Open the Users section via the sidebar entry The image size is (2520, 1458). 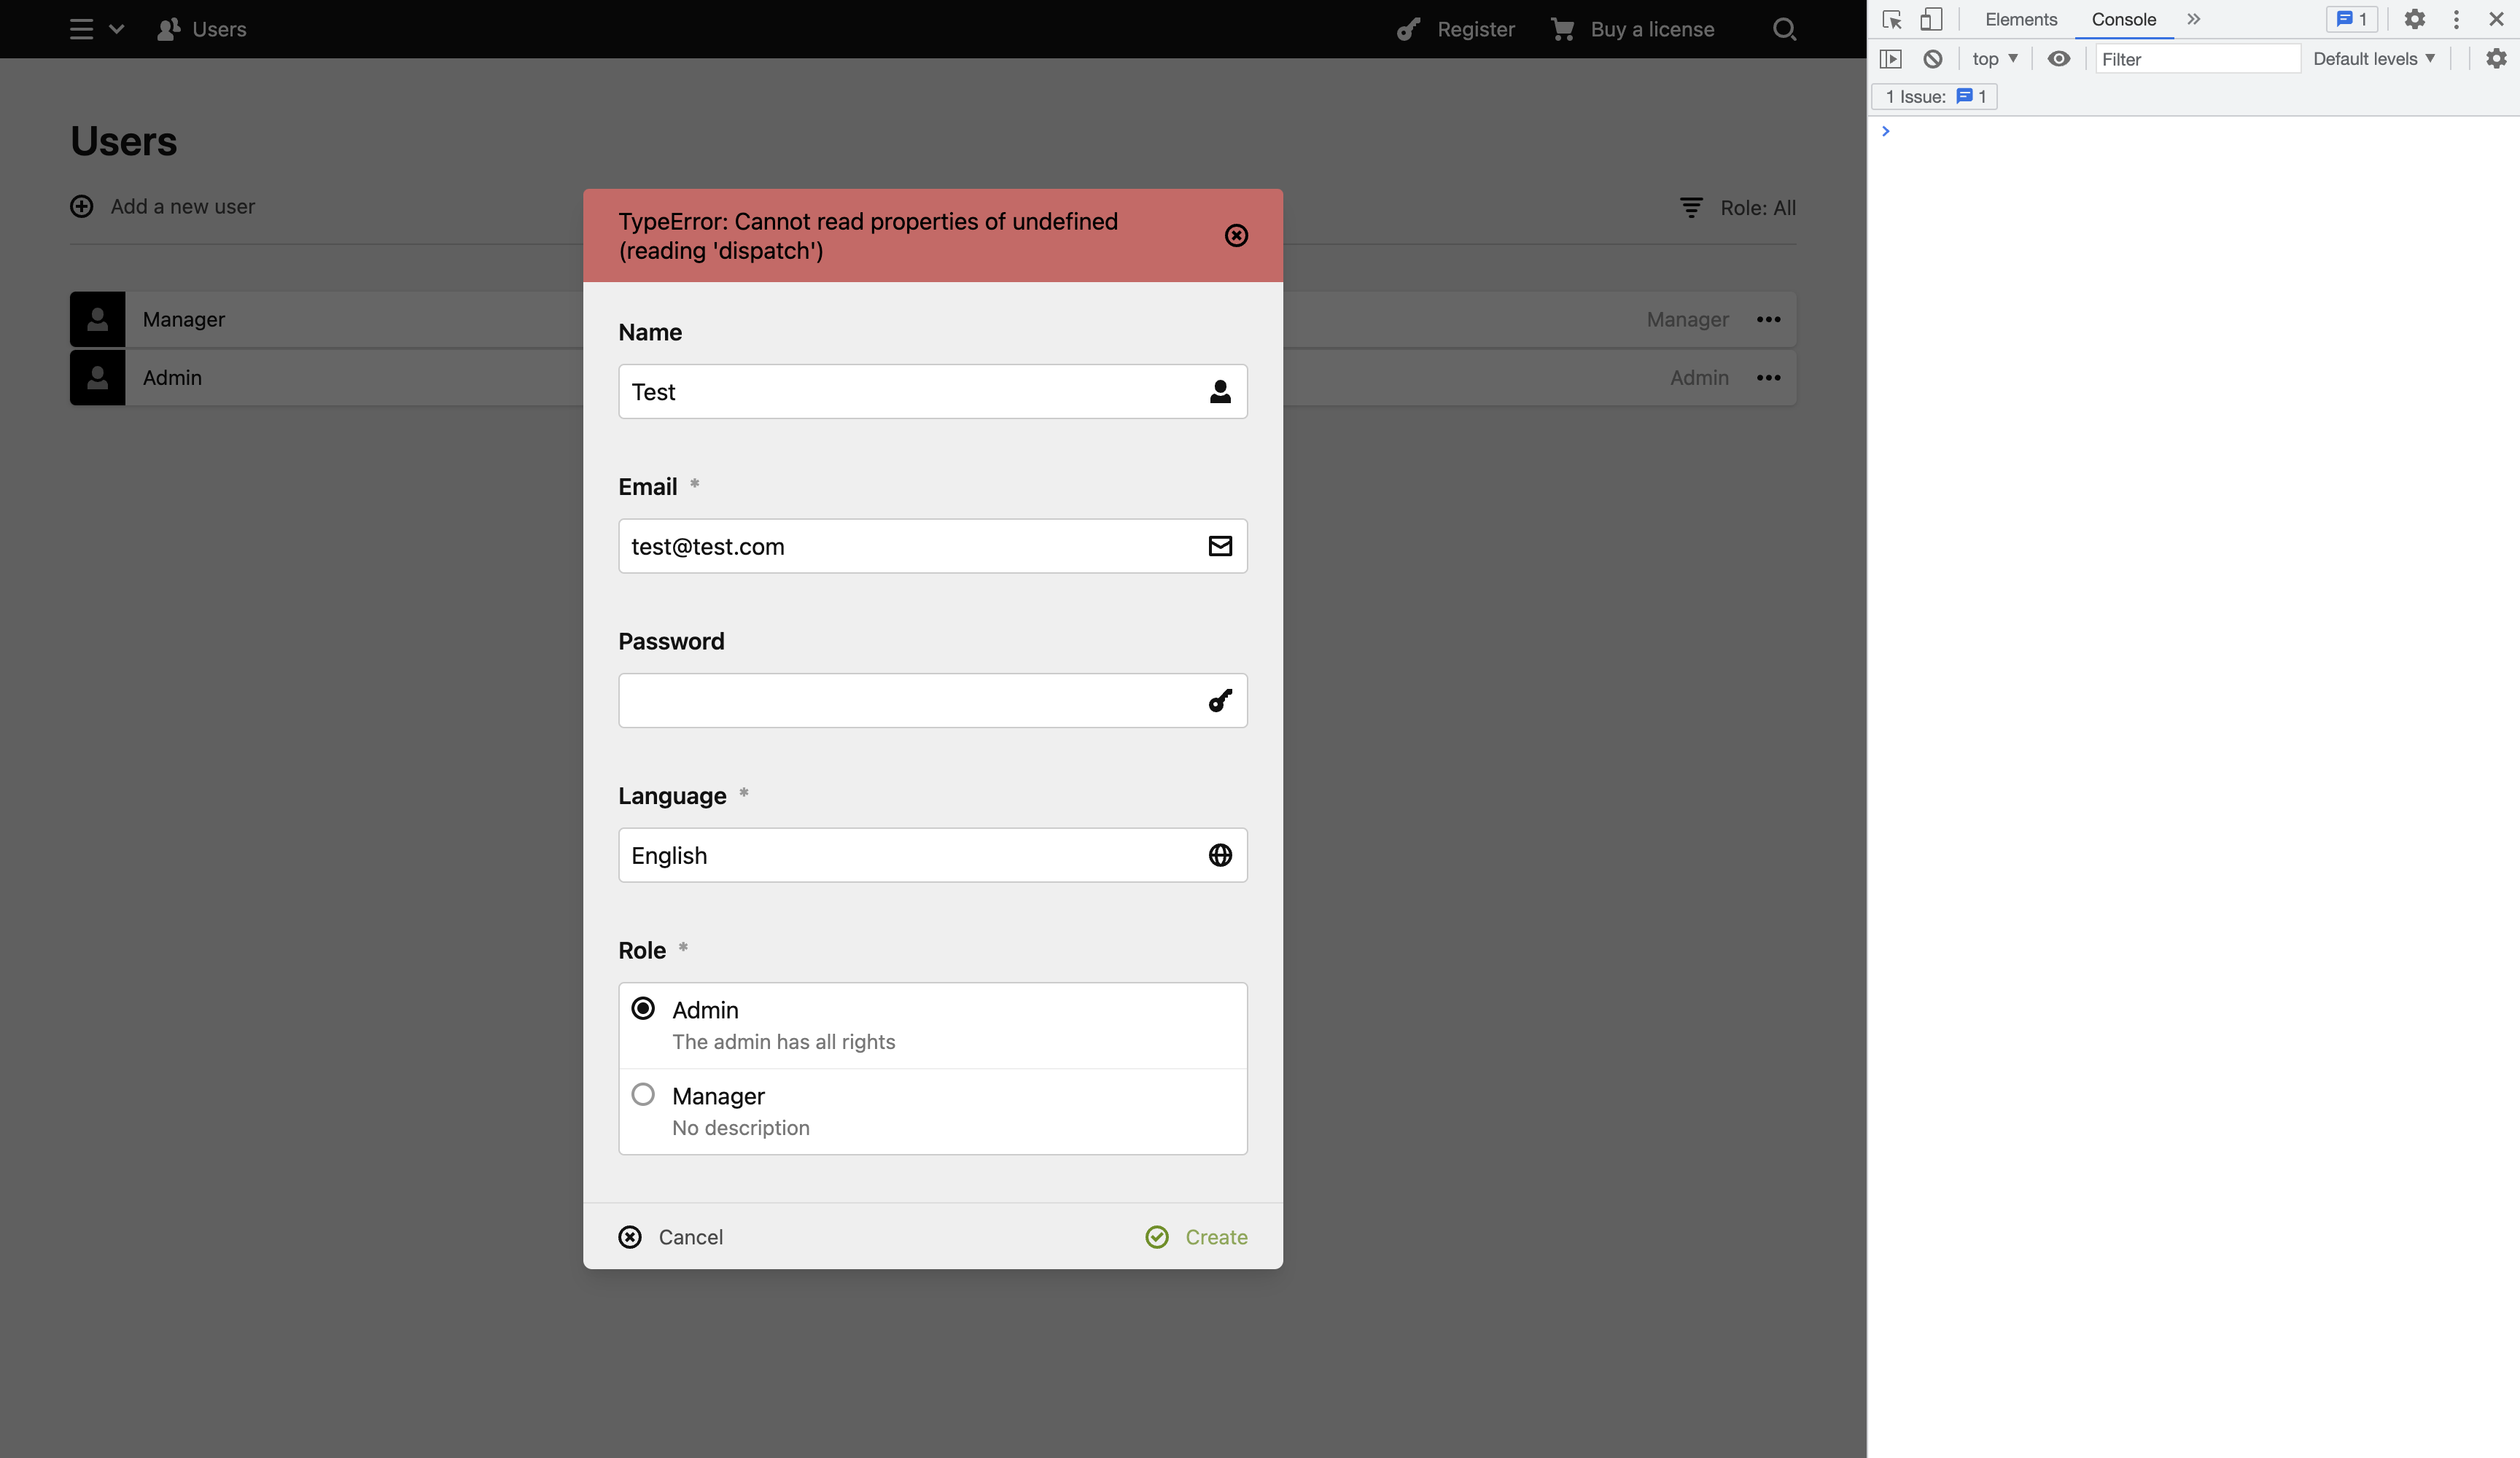(201, 29)
